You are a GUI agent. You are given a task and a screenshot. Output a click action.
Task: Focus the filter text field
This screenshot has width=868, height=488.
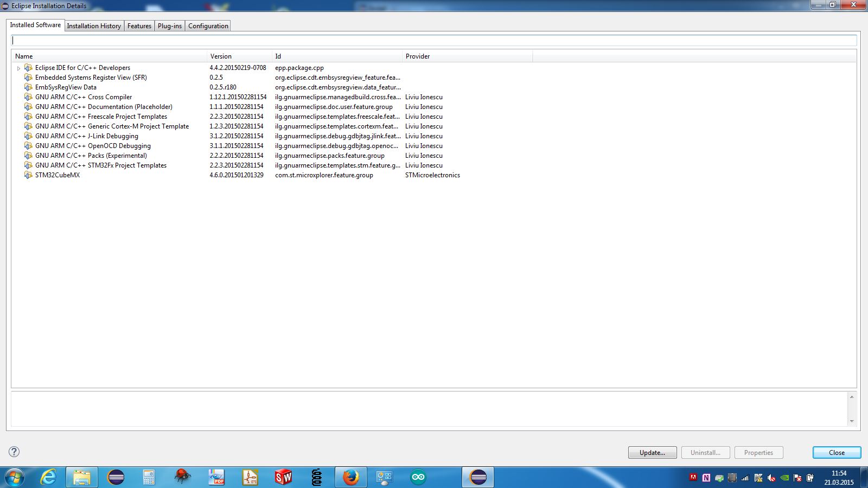coord(434,41)
